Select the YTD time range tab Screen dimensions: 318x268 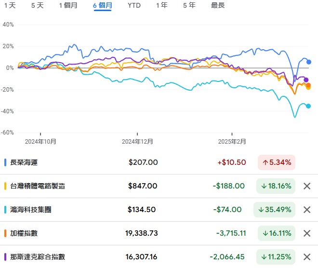(134, 5)
